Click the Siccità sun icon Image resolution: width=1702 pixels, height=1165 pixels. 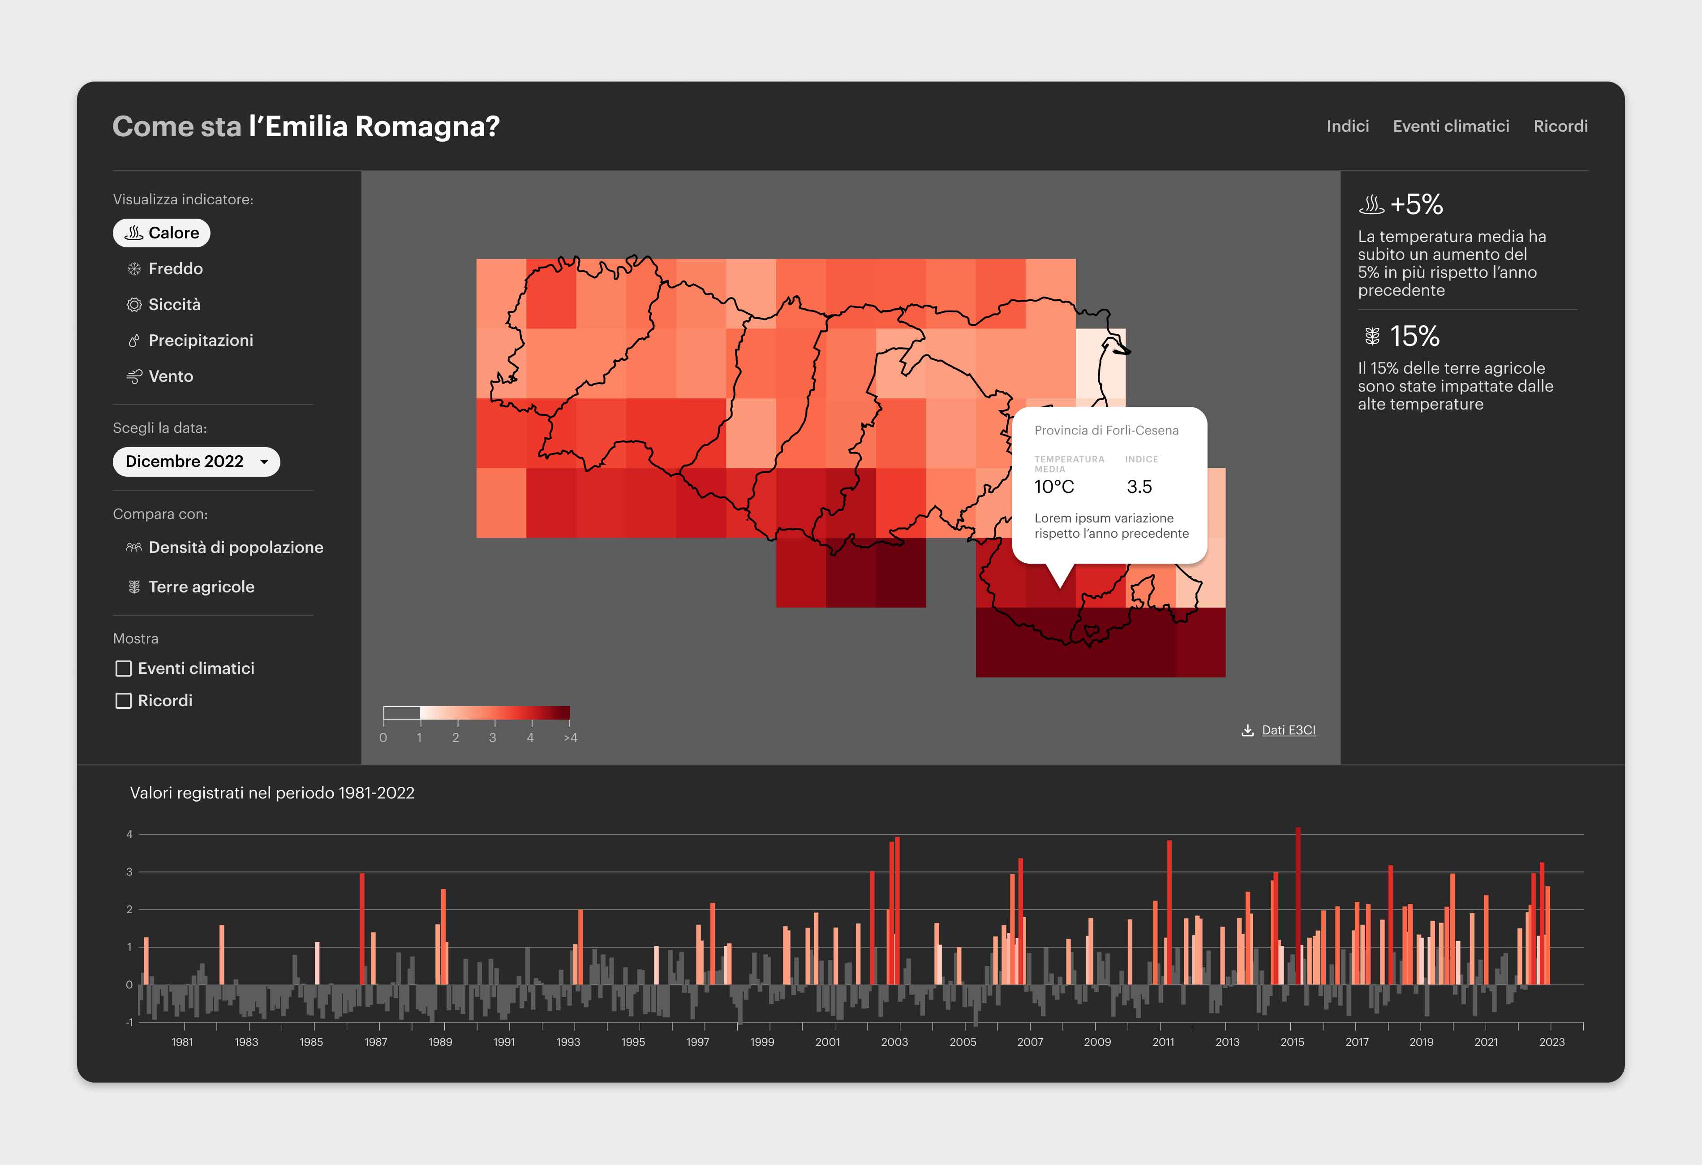134,305
